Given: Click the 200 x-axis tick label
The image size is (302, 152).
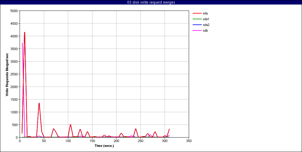Looking at the screenshot, I should click(116, 141).
